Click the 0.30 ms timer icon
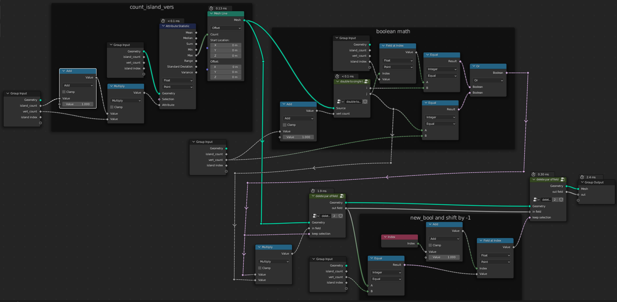This screenshot has width=617, height=302. tap(534, 174)
